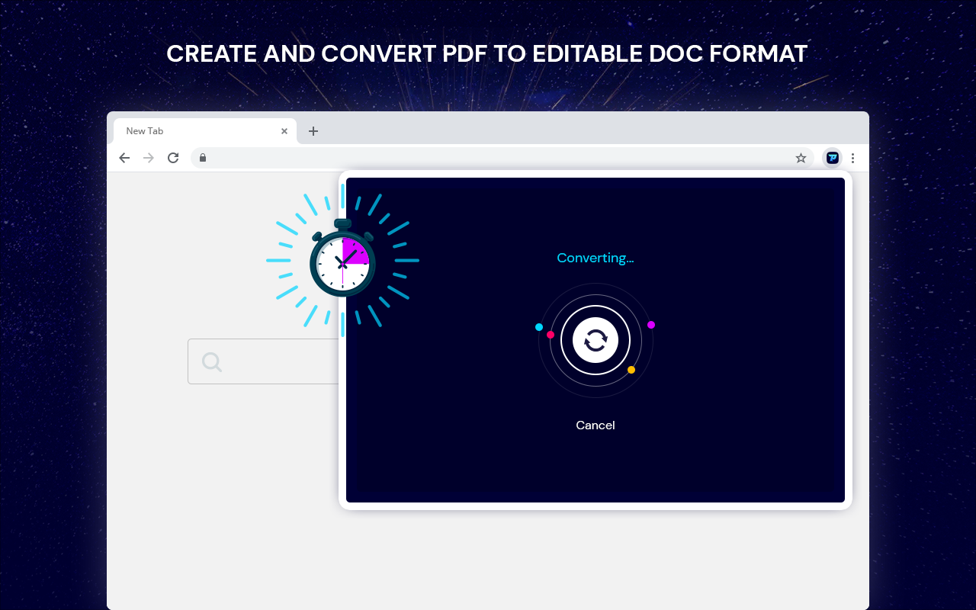Open the Chrome three-dot menu

pyautogui.click(x=852, y=158)
